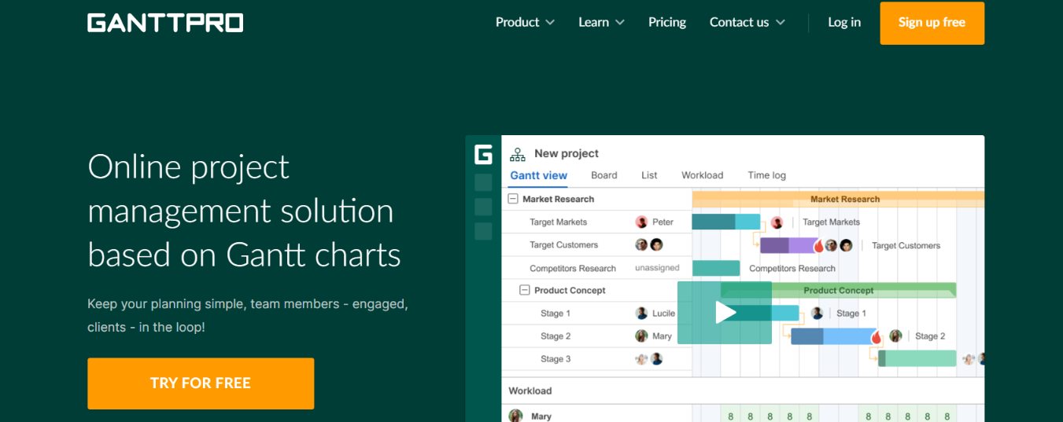The width and height of the screenshot is (1063, 422).
Task: Click the GanttPRO logo
Action: pyautogui.click(x=165, y=23)
